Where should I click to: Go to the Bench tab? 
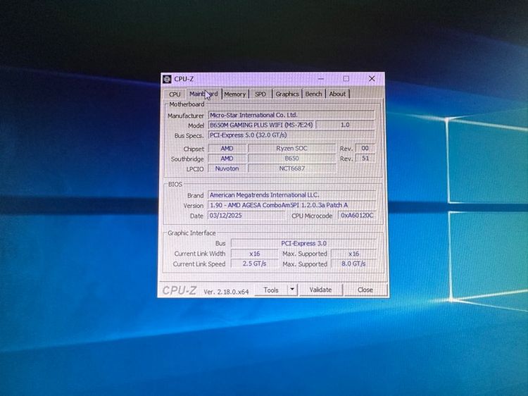313,94
